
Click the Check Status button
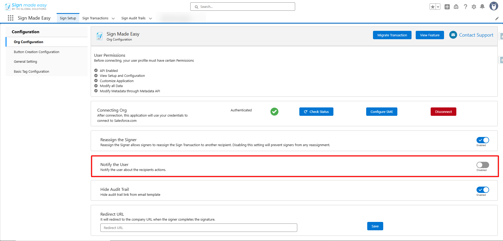[x=316, y=112]
